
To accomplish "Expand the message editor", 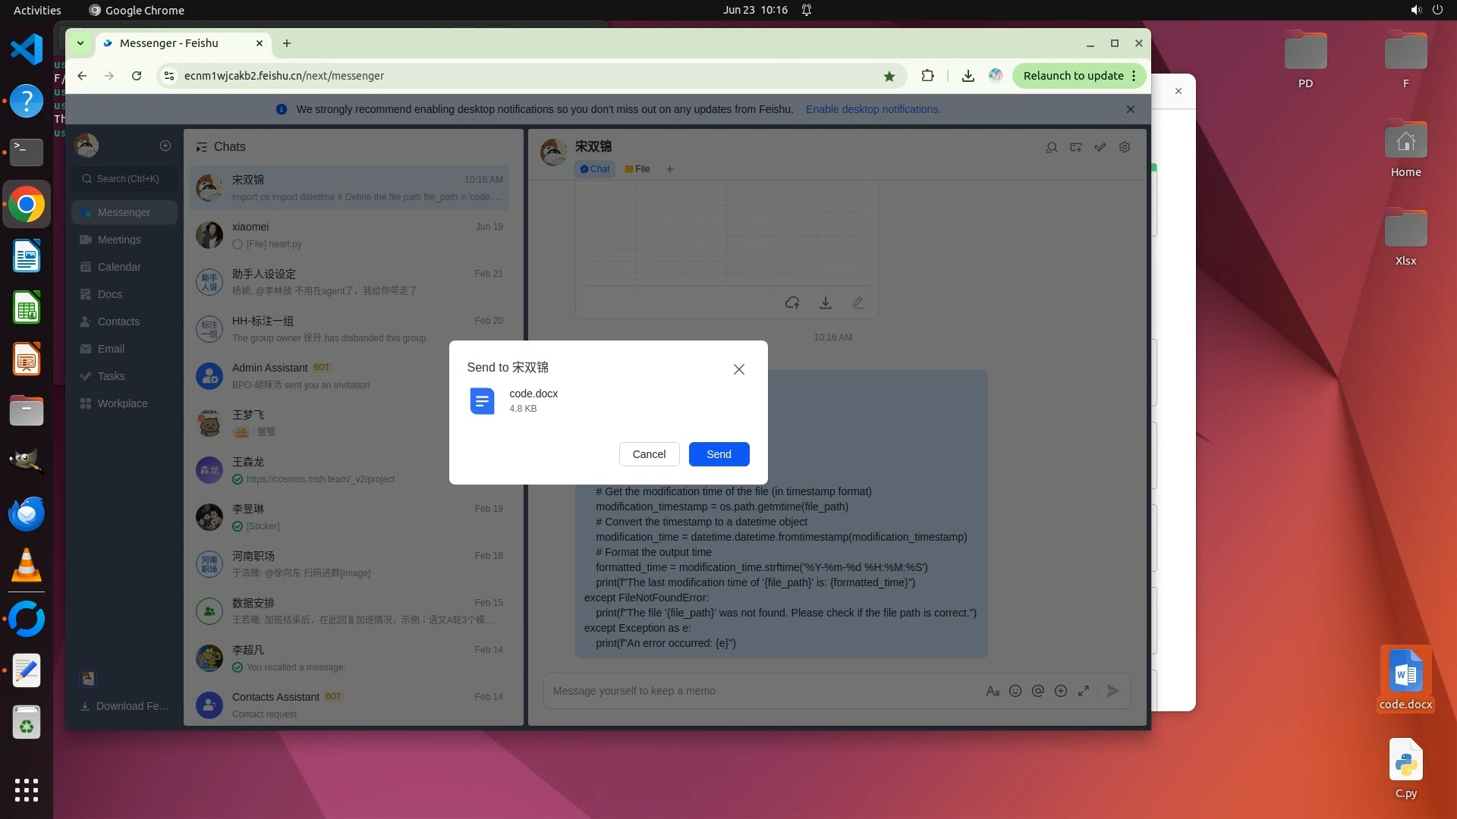I will coord(1084,691).
